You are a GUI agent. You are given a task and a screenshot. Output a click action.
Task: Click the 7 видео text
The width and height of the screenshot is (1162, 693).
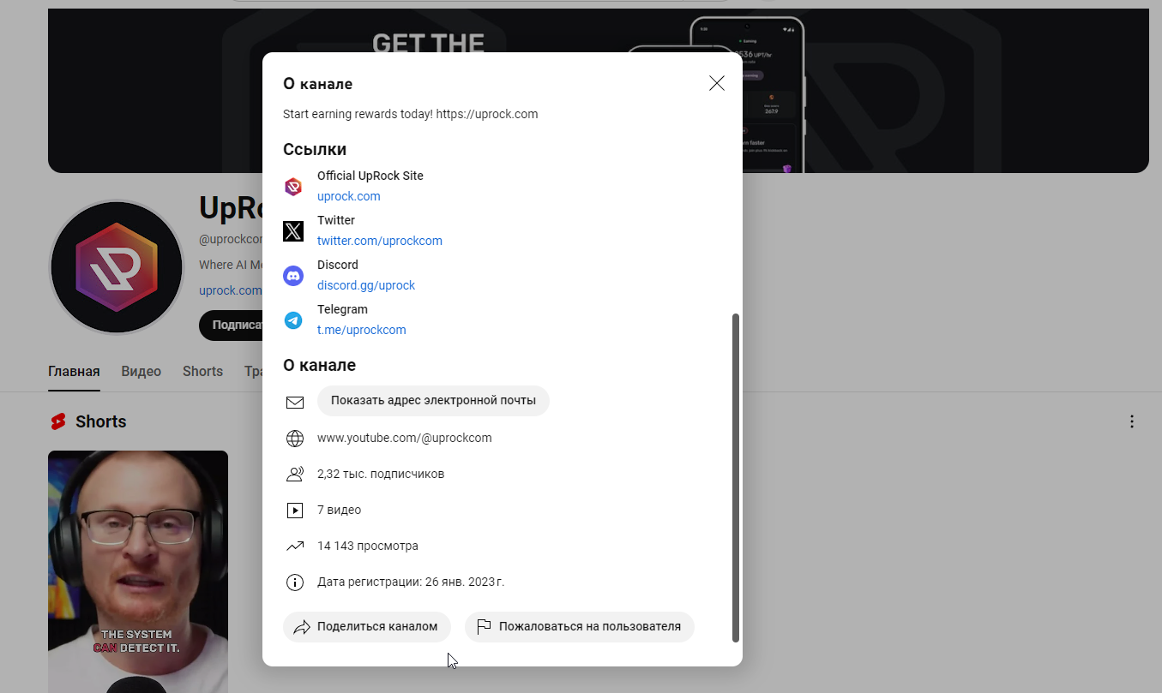[x=339, y=510]
